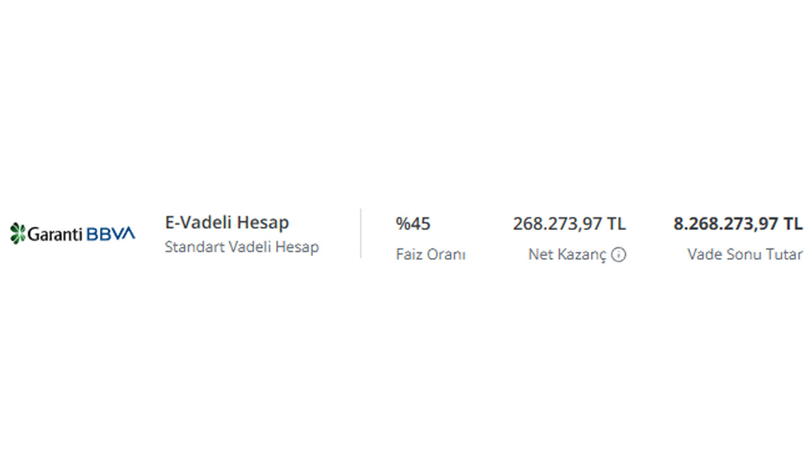This screenshot has width=809, height=455.
Task: Click the word E-Vadeli in the title
Action: (x=195, y=222)
